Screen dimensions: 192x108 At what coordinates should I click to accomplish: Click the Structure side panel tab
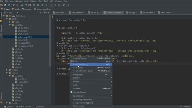pos(1,31)
